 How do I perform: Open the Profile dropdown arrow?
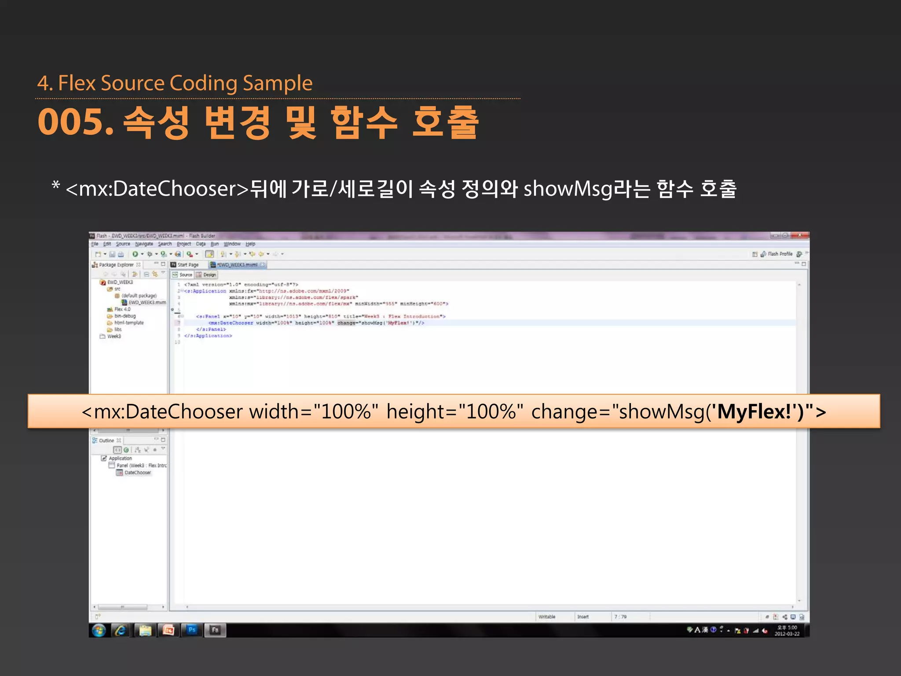point(171,254)
